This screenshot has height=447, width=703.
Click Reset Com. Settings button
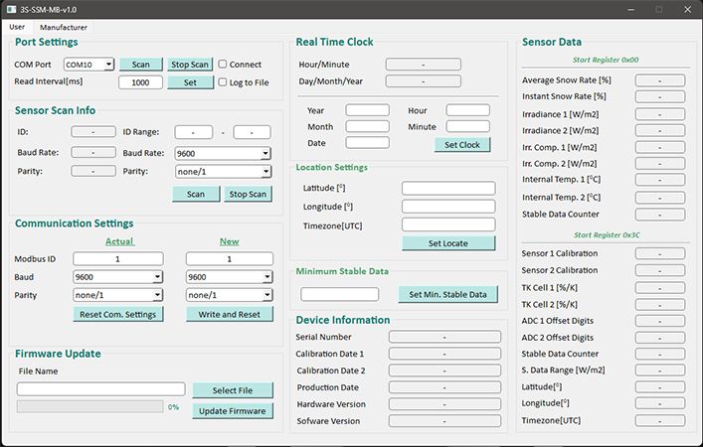pos(118,314)
